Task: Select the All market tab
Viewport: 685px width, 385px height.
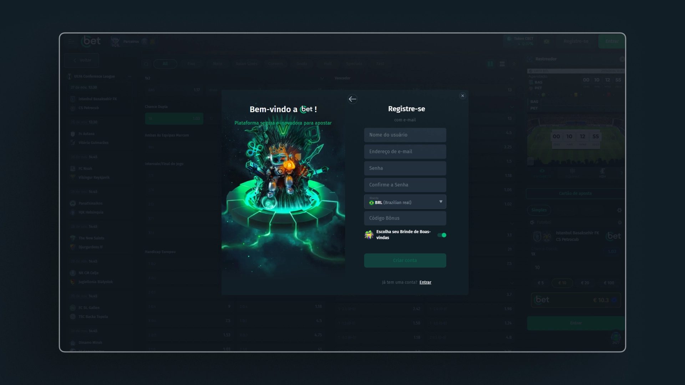Action: pos(165,64)
